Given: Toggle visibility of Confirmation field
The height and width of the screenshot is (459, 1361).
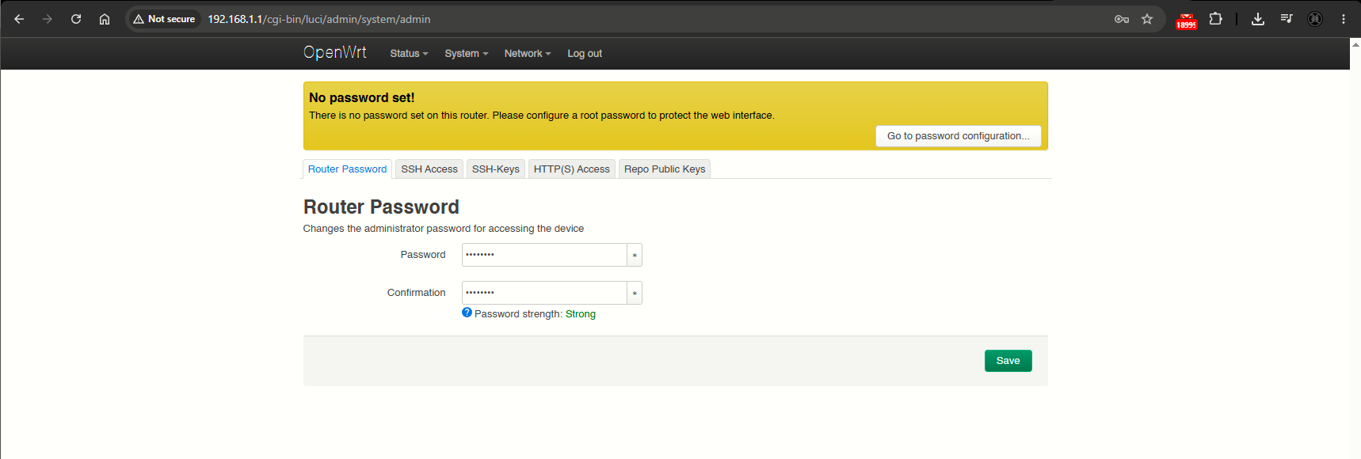Looking at the screenshot, I should tap(635, 293).
